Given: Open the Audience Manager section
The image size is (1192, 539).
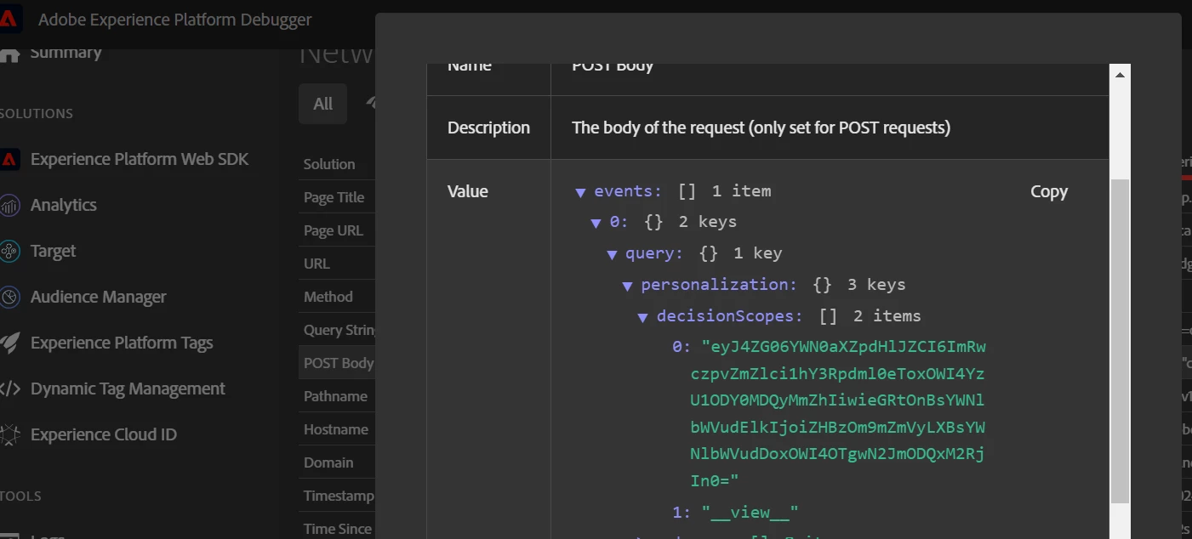Looking at the screenshot, I should pos(98,297).
